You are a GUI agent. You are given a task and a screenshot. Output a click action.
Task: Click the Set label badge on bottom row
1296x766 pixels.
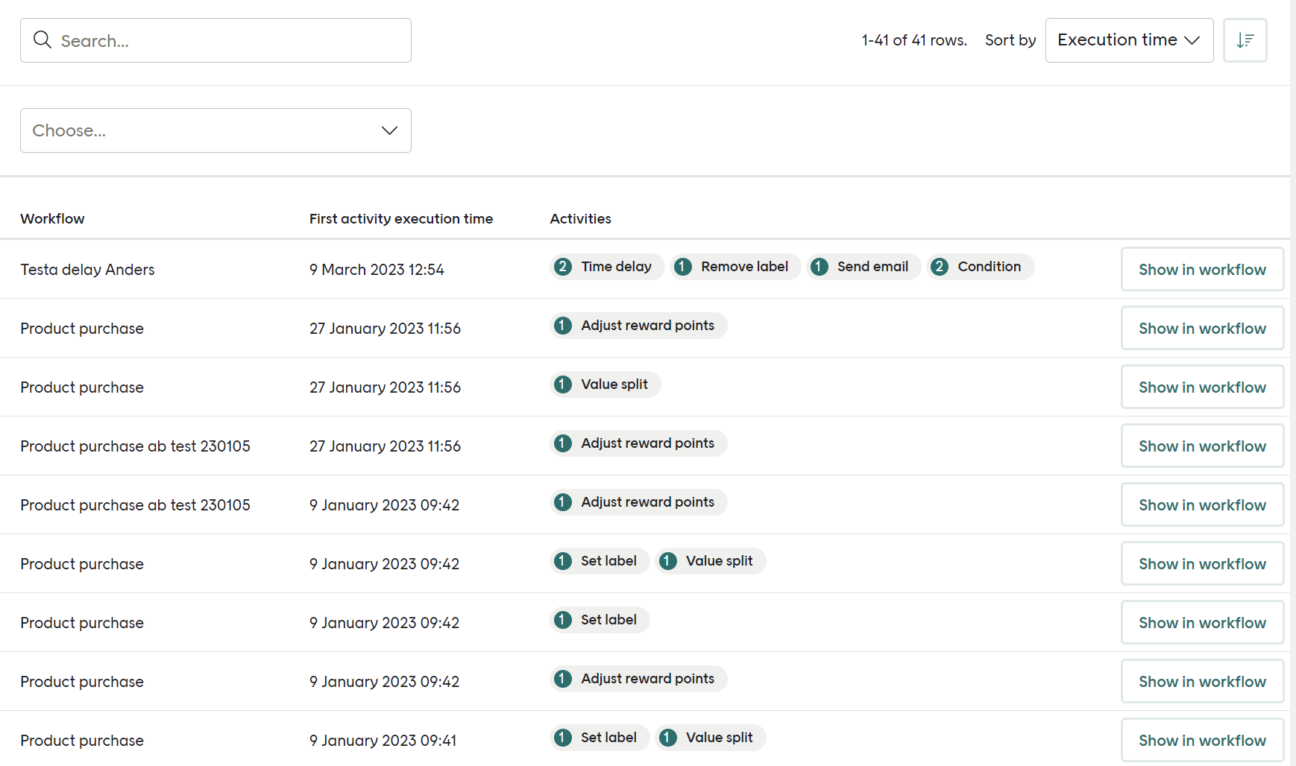[x=599, y=737]
